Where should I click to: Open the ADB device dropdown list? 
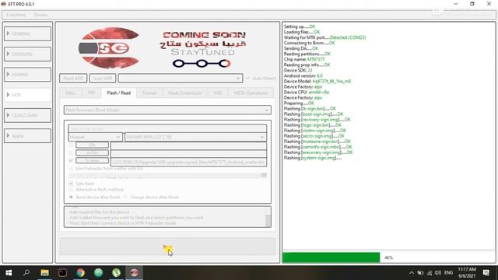[x=181, y=78]
